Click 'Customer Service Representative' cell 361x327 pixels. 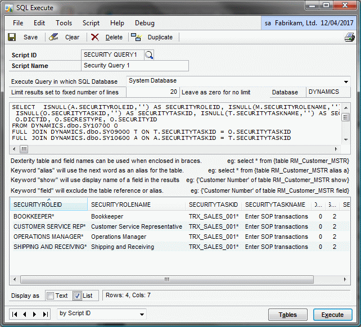137,226
